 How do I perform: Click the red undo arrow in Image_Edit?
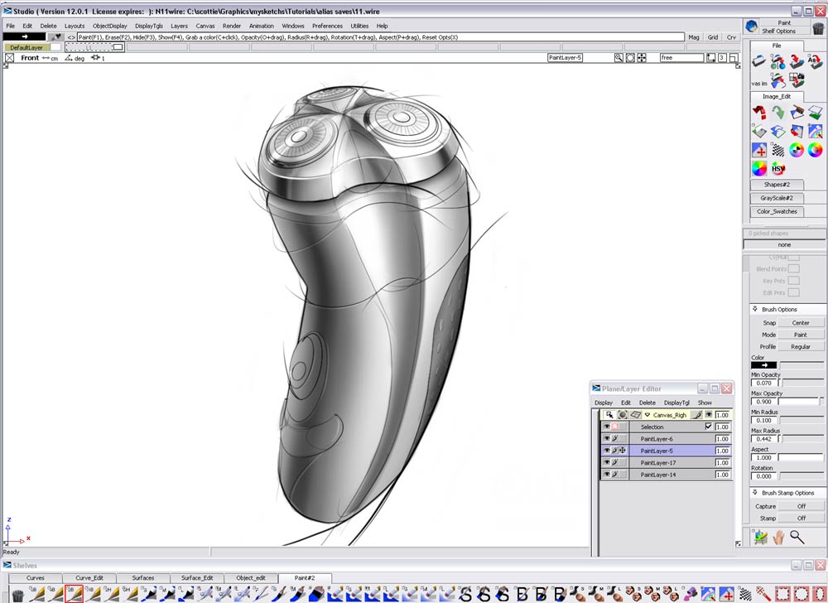coord(759,113)
